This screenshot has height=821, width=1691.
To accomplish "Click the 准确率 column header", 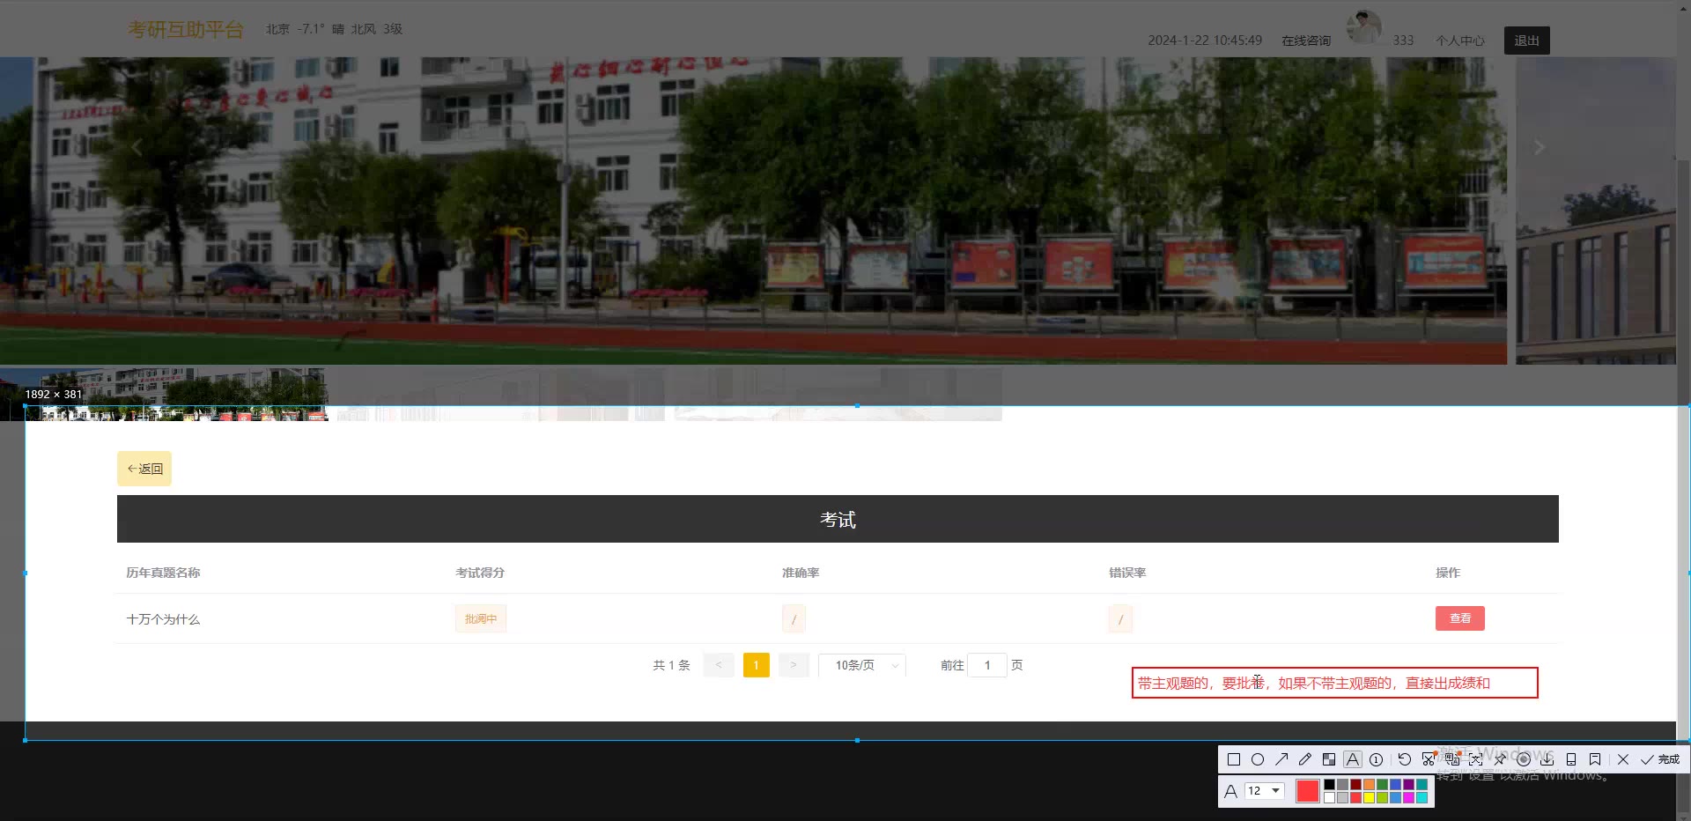I will pos(801,573).
